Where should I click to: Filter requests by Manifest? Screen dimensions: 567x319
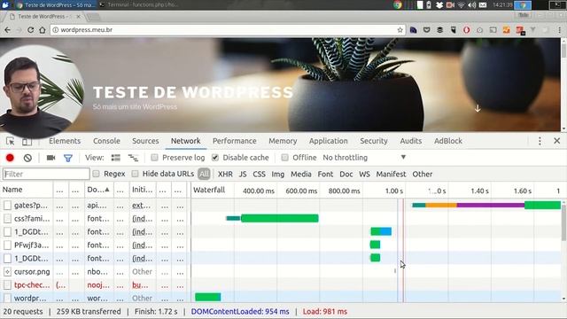pos(391,174)
